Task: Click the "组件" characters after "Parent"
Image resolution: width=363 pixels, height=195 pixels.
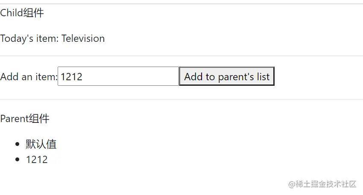Action: pyautogui.click(x=39, y=119)
